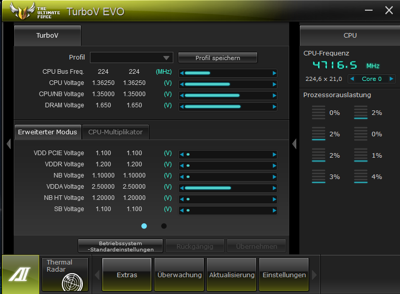This screenshot has height=294, width=400.
Task: Open the Profil dropdown list
Action: 166,58
